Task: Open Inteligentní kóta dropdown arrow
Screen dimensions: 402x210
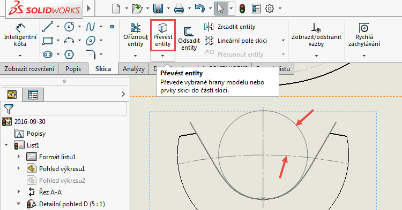Action: 20,56
